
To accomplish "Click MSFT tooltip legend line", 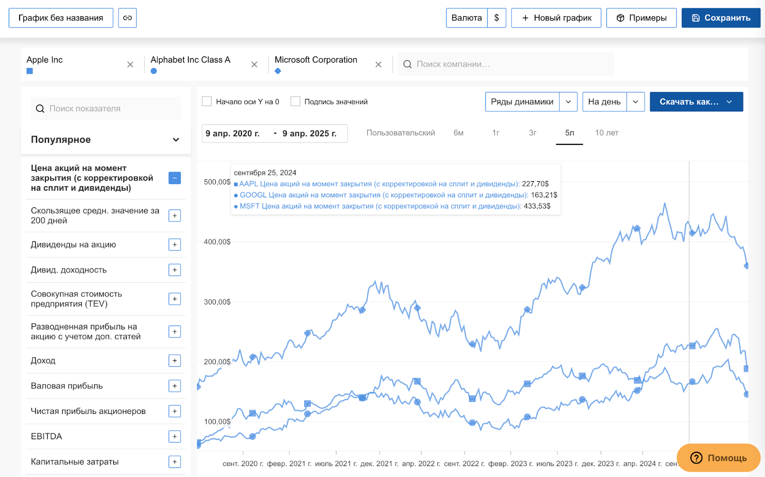I will point(392,206).
